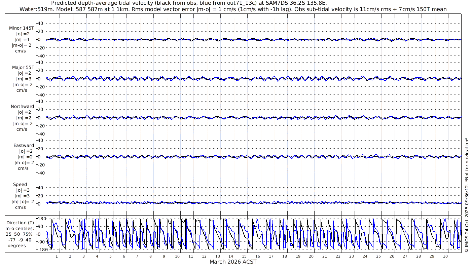471x269 pixels.
Task: Click the 'Major 55T' panel label
Action: (x=23, y=67)
